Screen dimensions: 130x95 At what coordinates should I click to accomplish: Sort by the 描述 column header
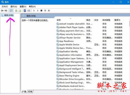click(88, 20)
